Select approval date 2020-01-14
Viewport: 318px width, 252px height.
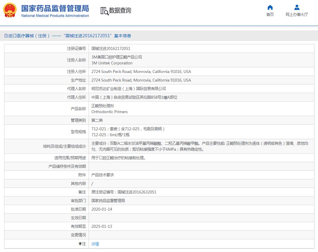pyautogui.click(x=102, y=209)
